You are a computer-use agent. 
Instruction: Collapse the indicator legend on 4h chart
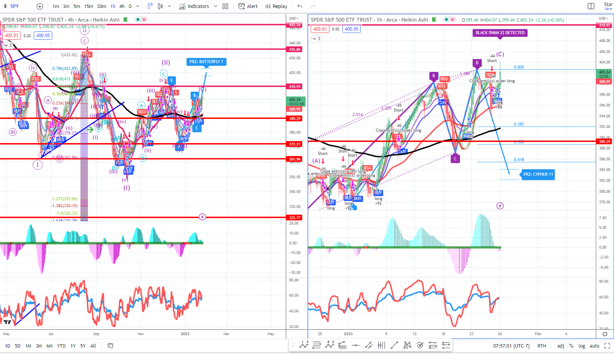pos(8,45)
